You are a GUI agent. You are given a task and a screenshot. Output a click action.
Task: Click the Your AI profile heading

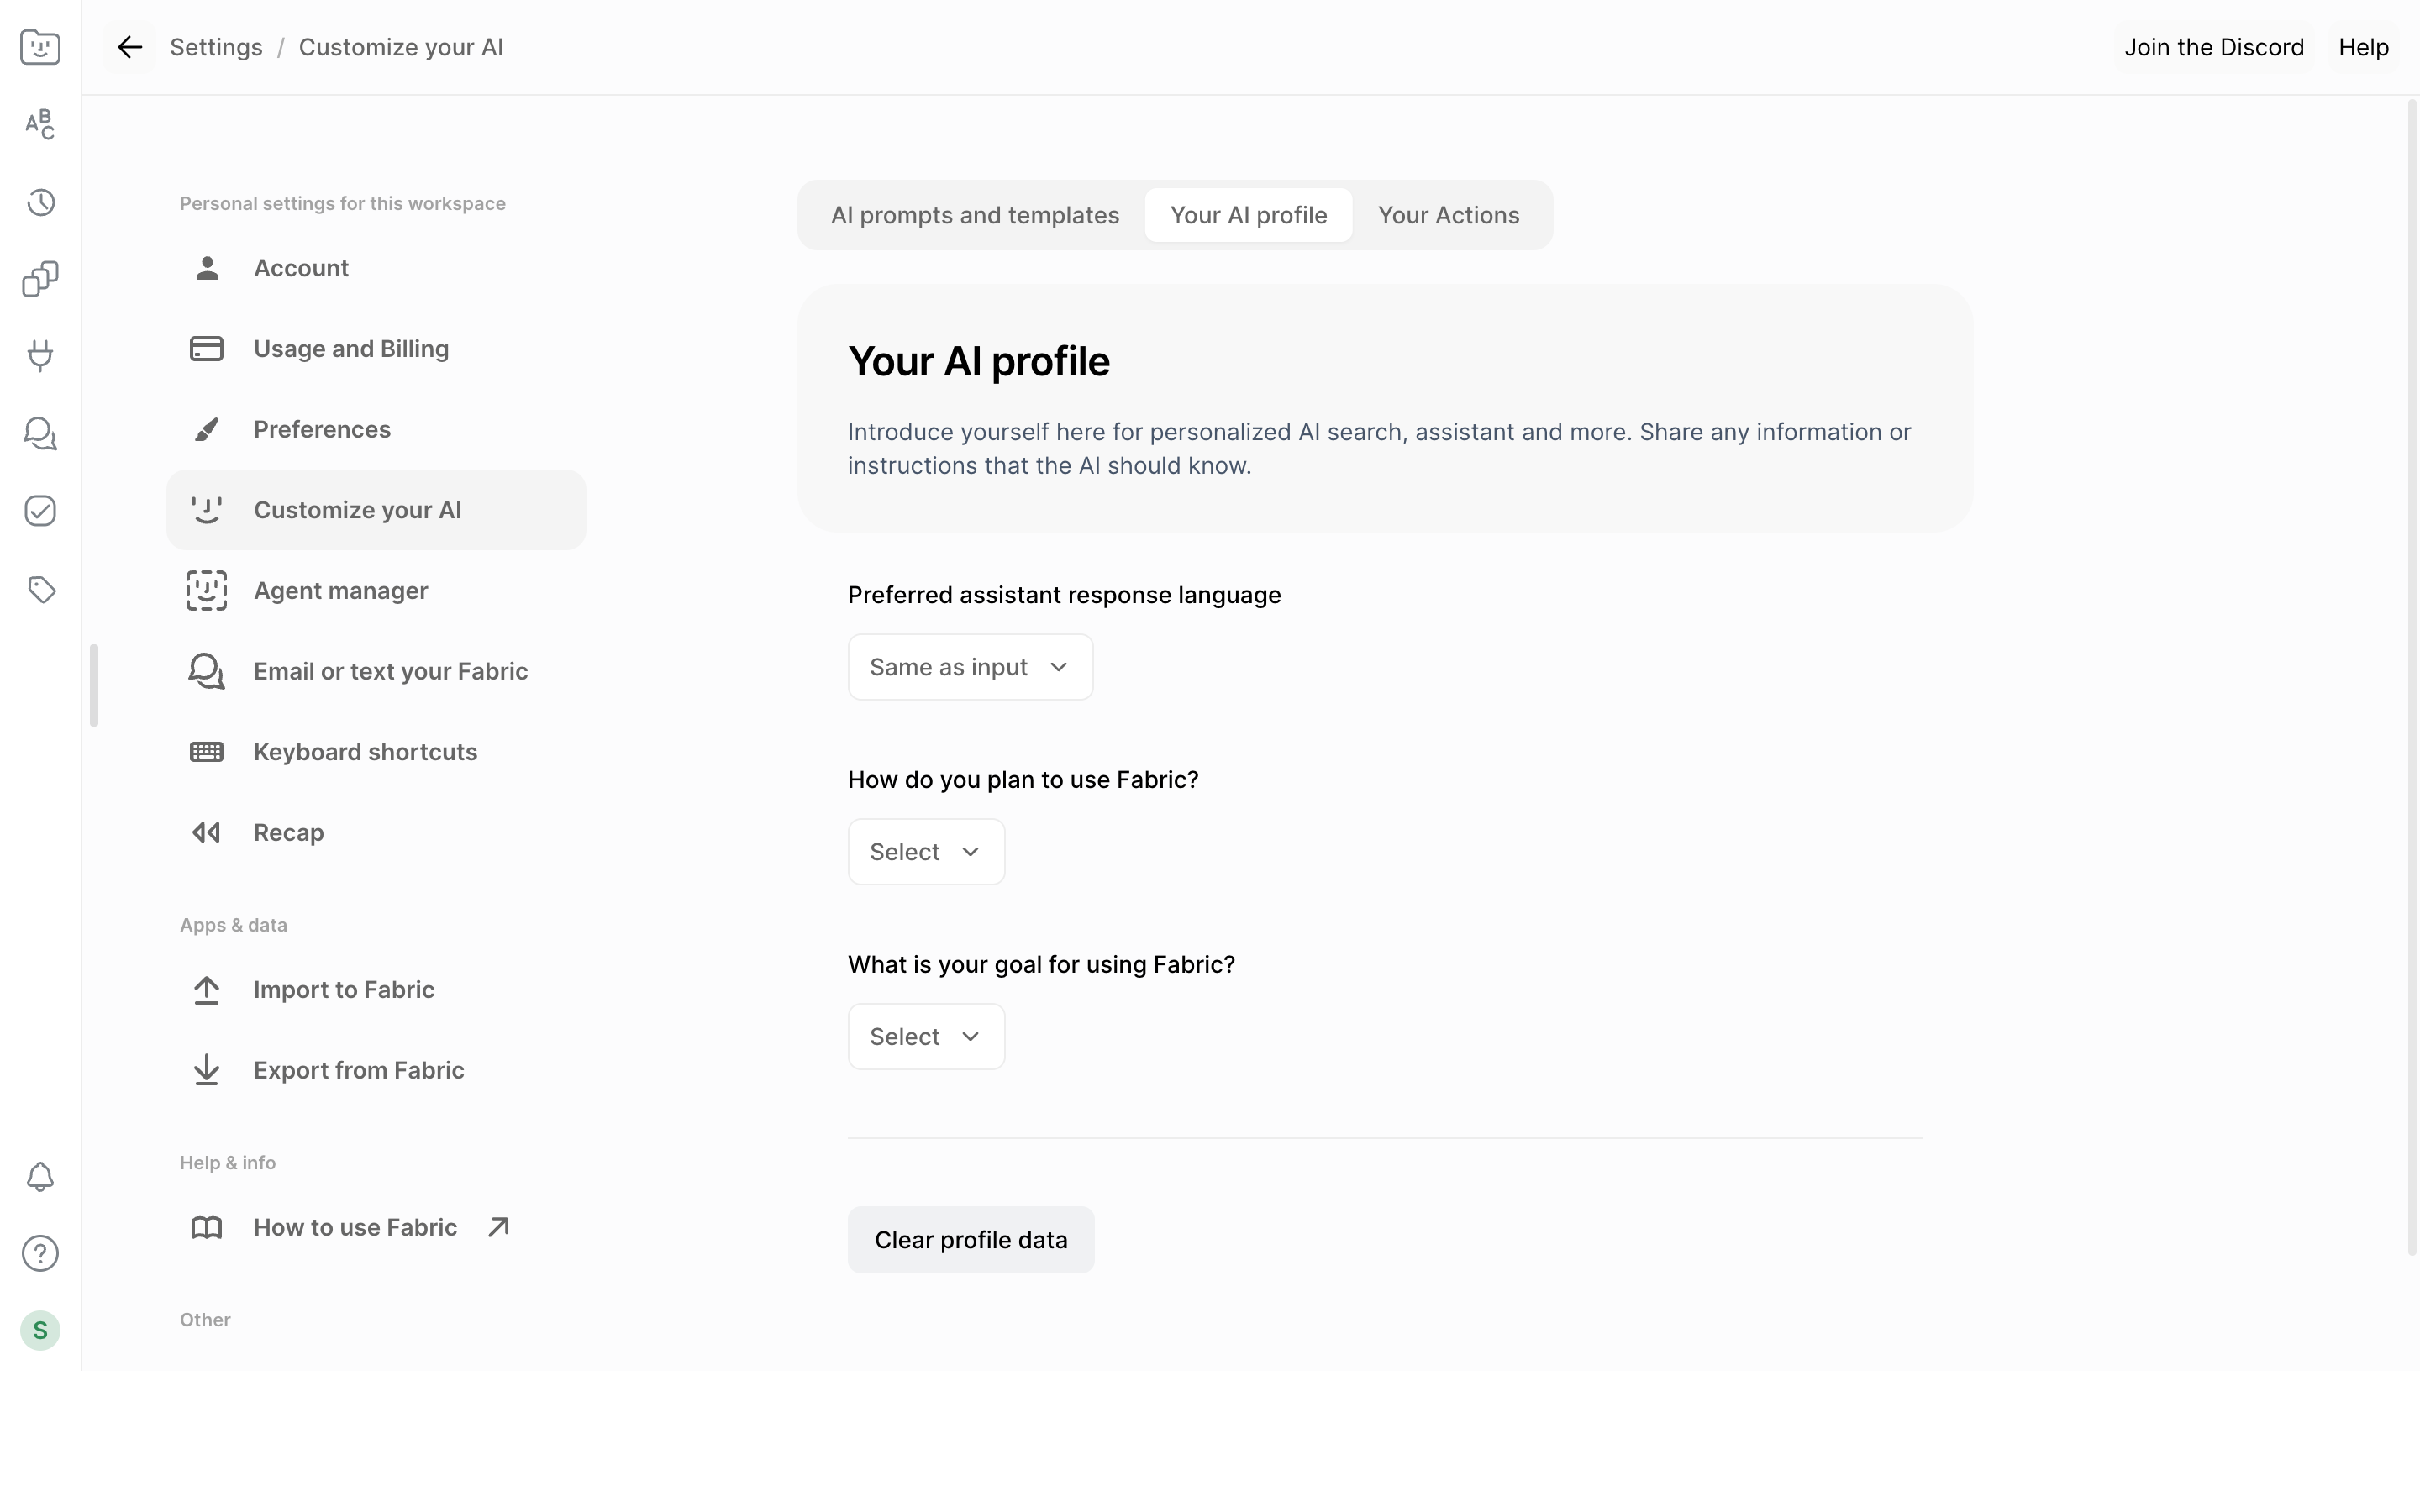tap(978, 361)
